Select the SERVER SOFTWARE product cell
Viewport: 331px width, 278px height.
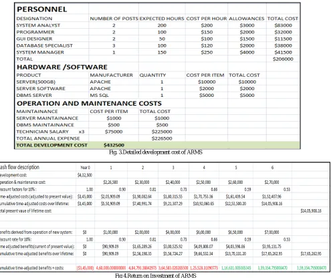click(x=41, y=88)
